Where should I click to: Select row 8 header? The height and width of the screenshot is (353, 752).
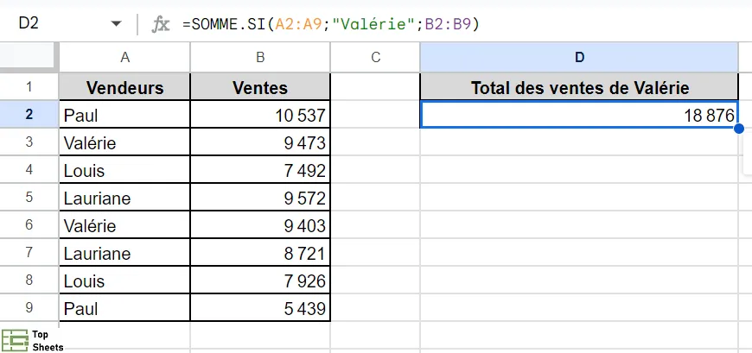pos(29,281)
